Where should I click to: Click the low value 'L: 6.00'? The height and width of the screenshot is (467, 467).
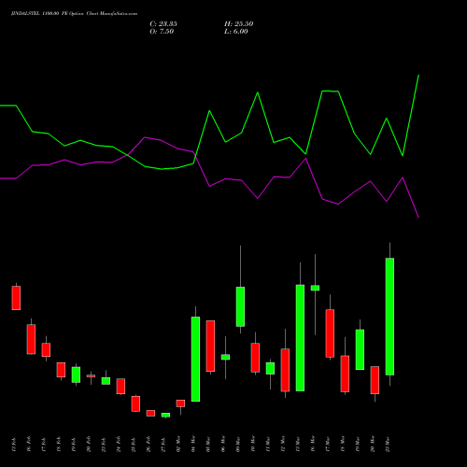click(236, 32)
